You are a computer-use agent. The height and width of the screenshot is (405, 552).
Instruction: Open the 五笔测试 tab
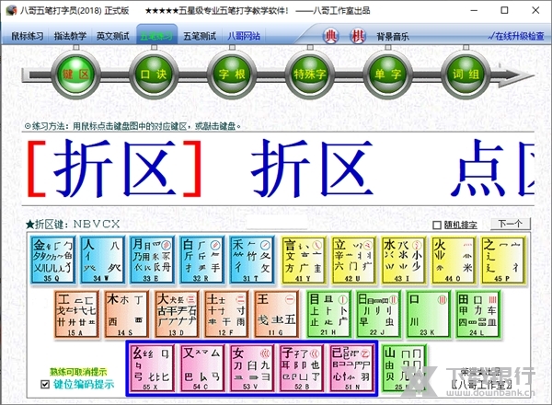200,36
